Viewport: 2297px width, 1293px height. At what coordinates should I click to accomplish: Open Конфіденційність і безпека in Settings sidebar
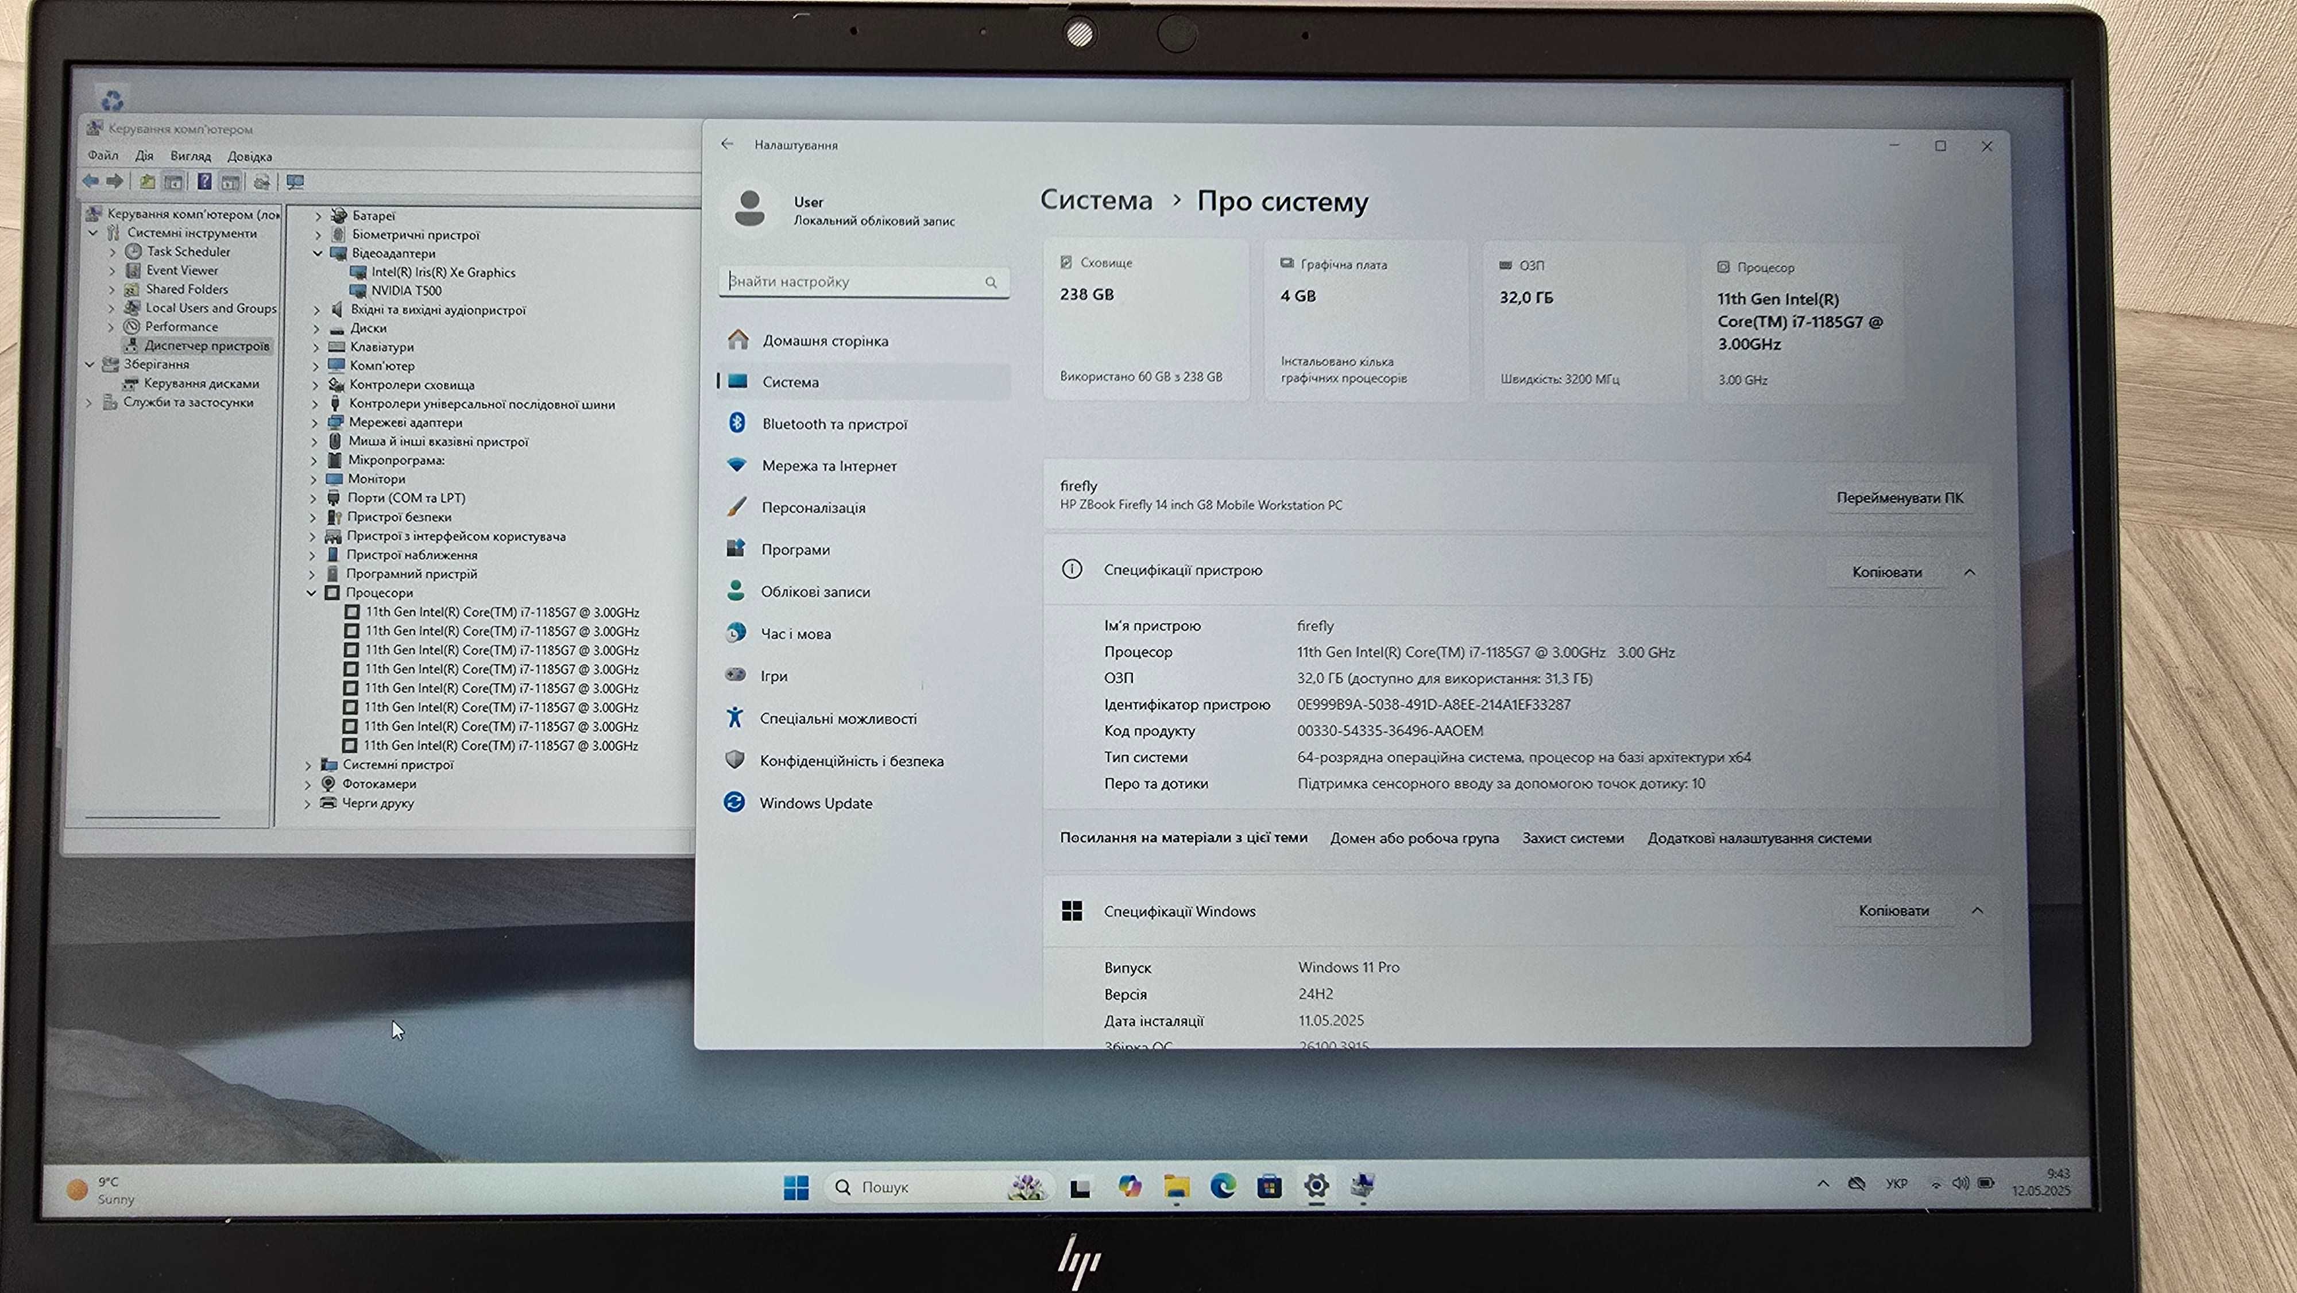pos(852,761)
